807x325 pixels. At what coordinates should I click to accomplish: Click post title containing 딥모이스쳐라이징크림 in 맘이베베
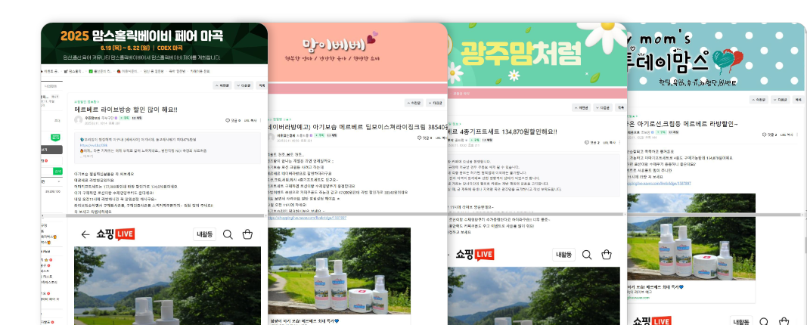(357, 126)
